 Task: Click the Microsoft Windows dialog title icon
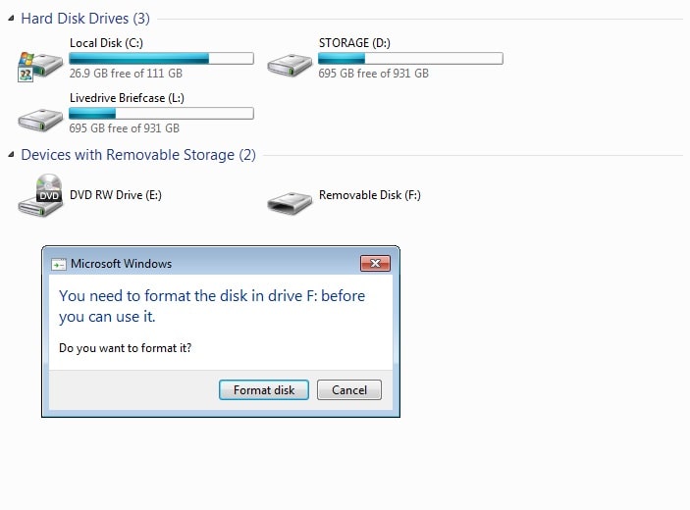pos(59,264)
